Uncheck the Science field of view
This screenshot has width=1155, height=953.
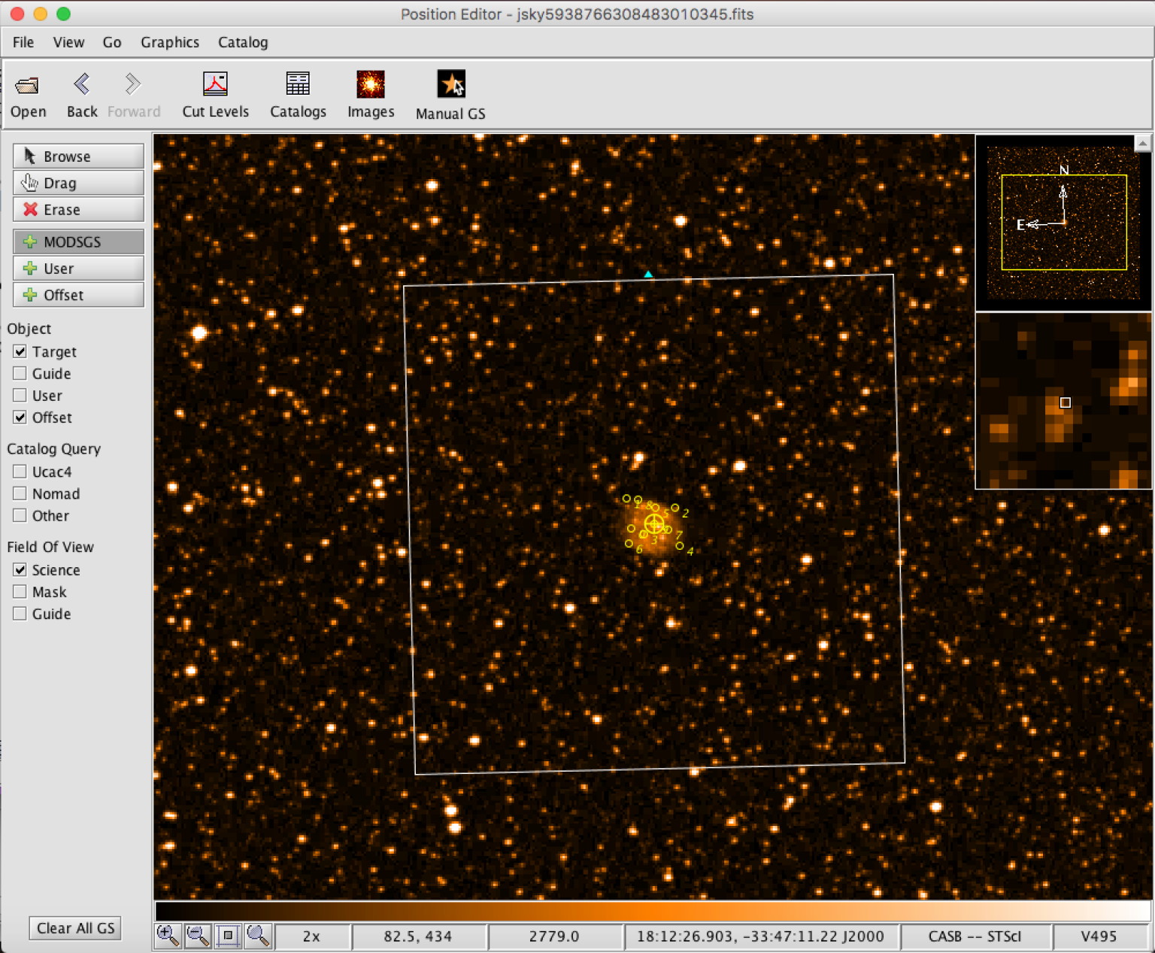coord(20,569)
